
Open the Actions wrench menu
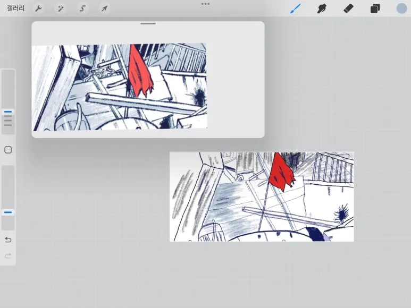[38, 8]
